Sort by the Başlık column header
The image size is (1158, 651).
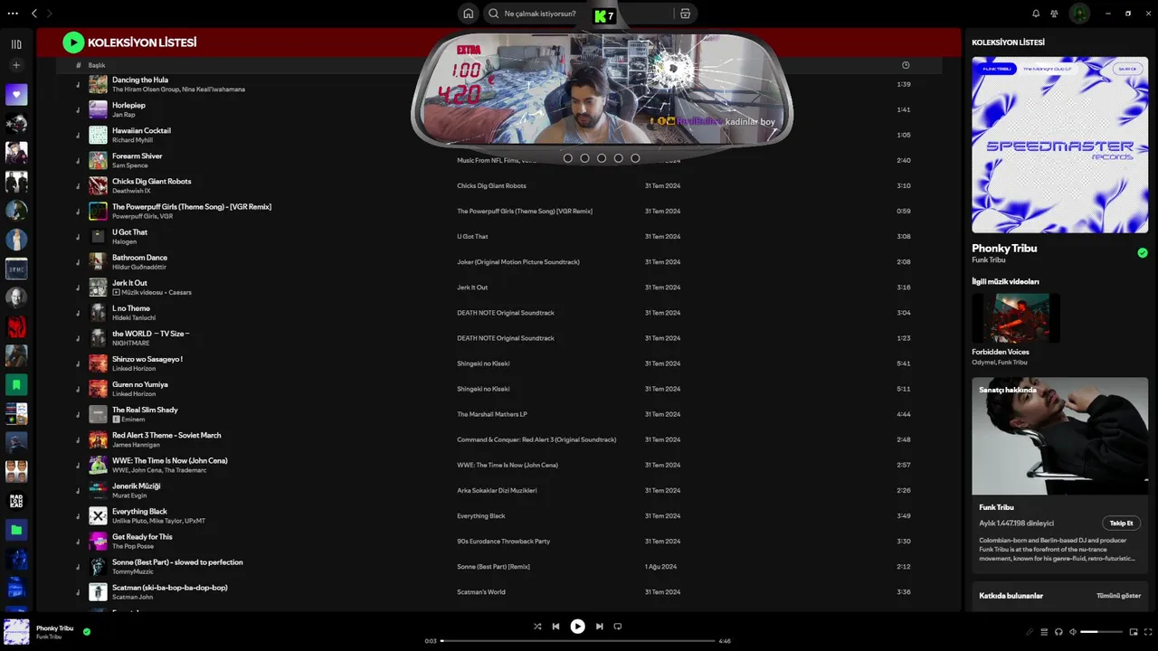pyautogui.click(x=97, y=66)
